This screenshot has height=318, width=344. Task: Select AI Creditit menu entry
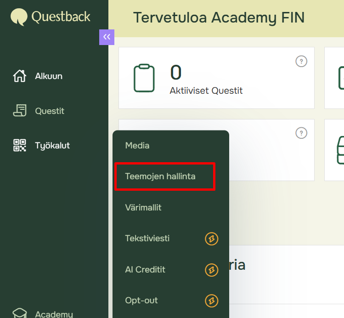(x=145, y=269)
